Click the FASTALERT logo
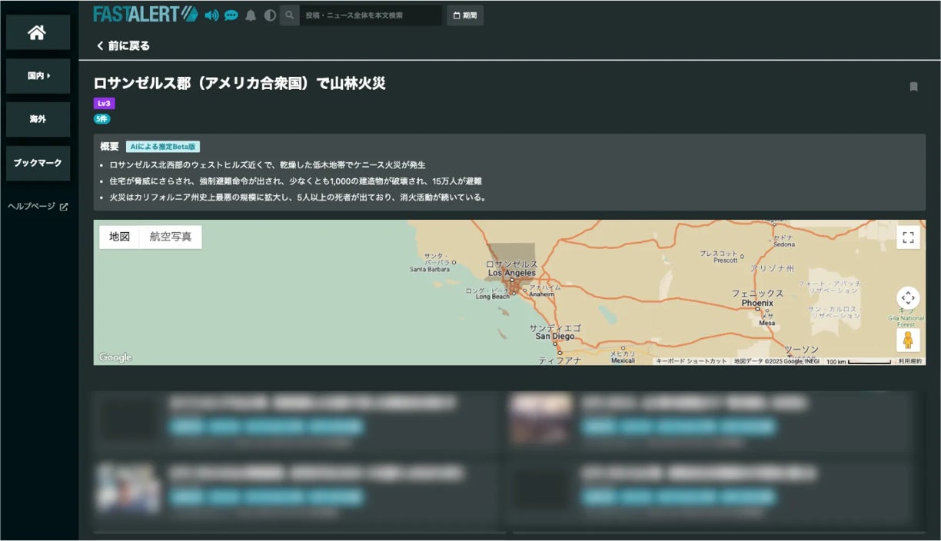 [145, 15]
